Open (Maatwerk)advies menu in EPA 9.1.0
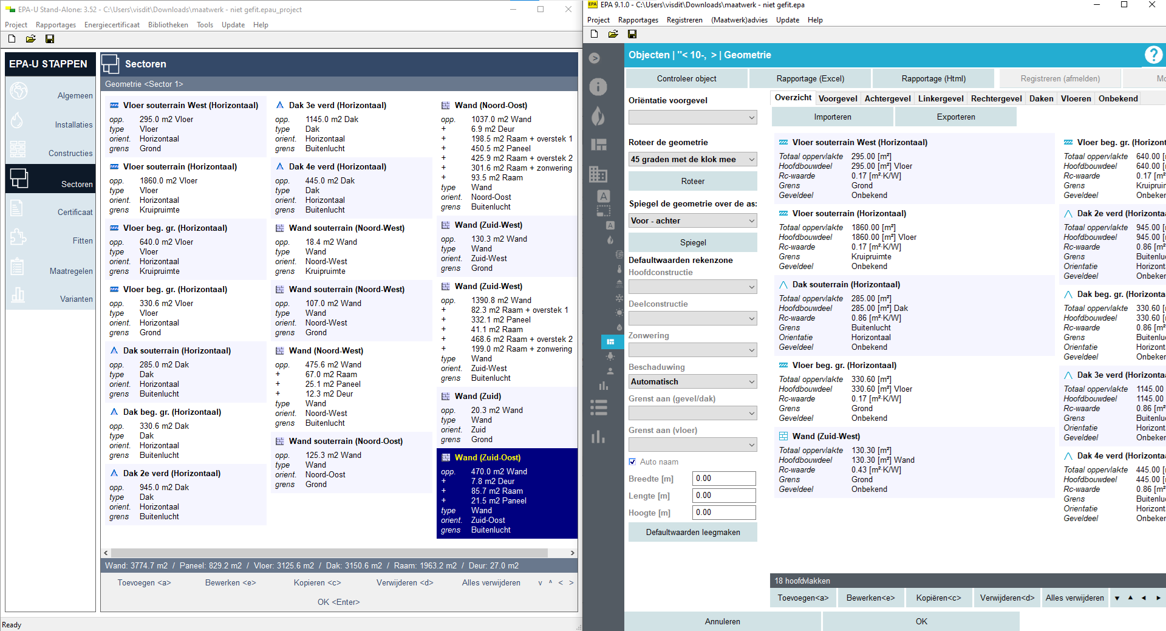The height and width of the screenshot is (631, 1166). click(x=739, y=20)
